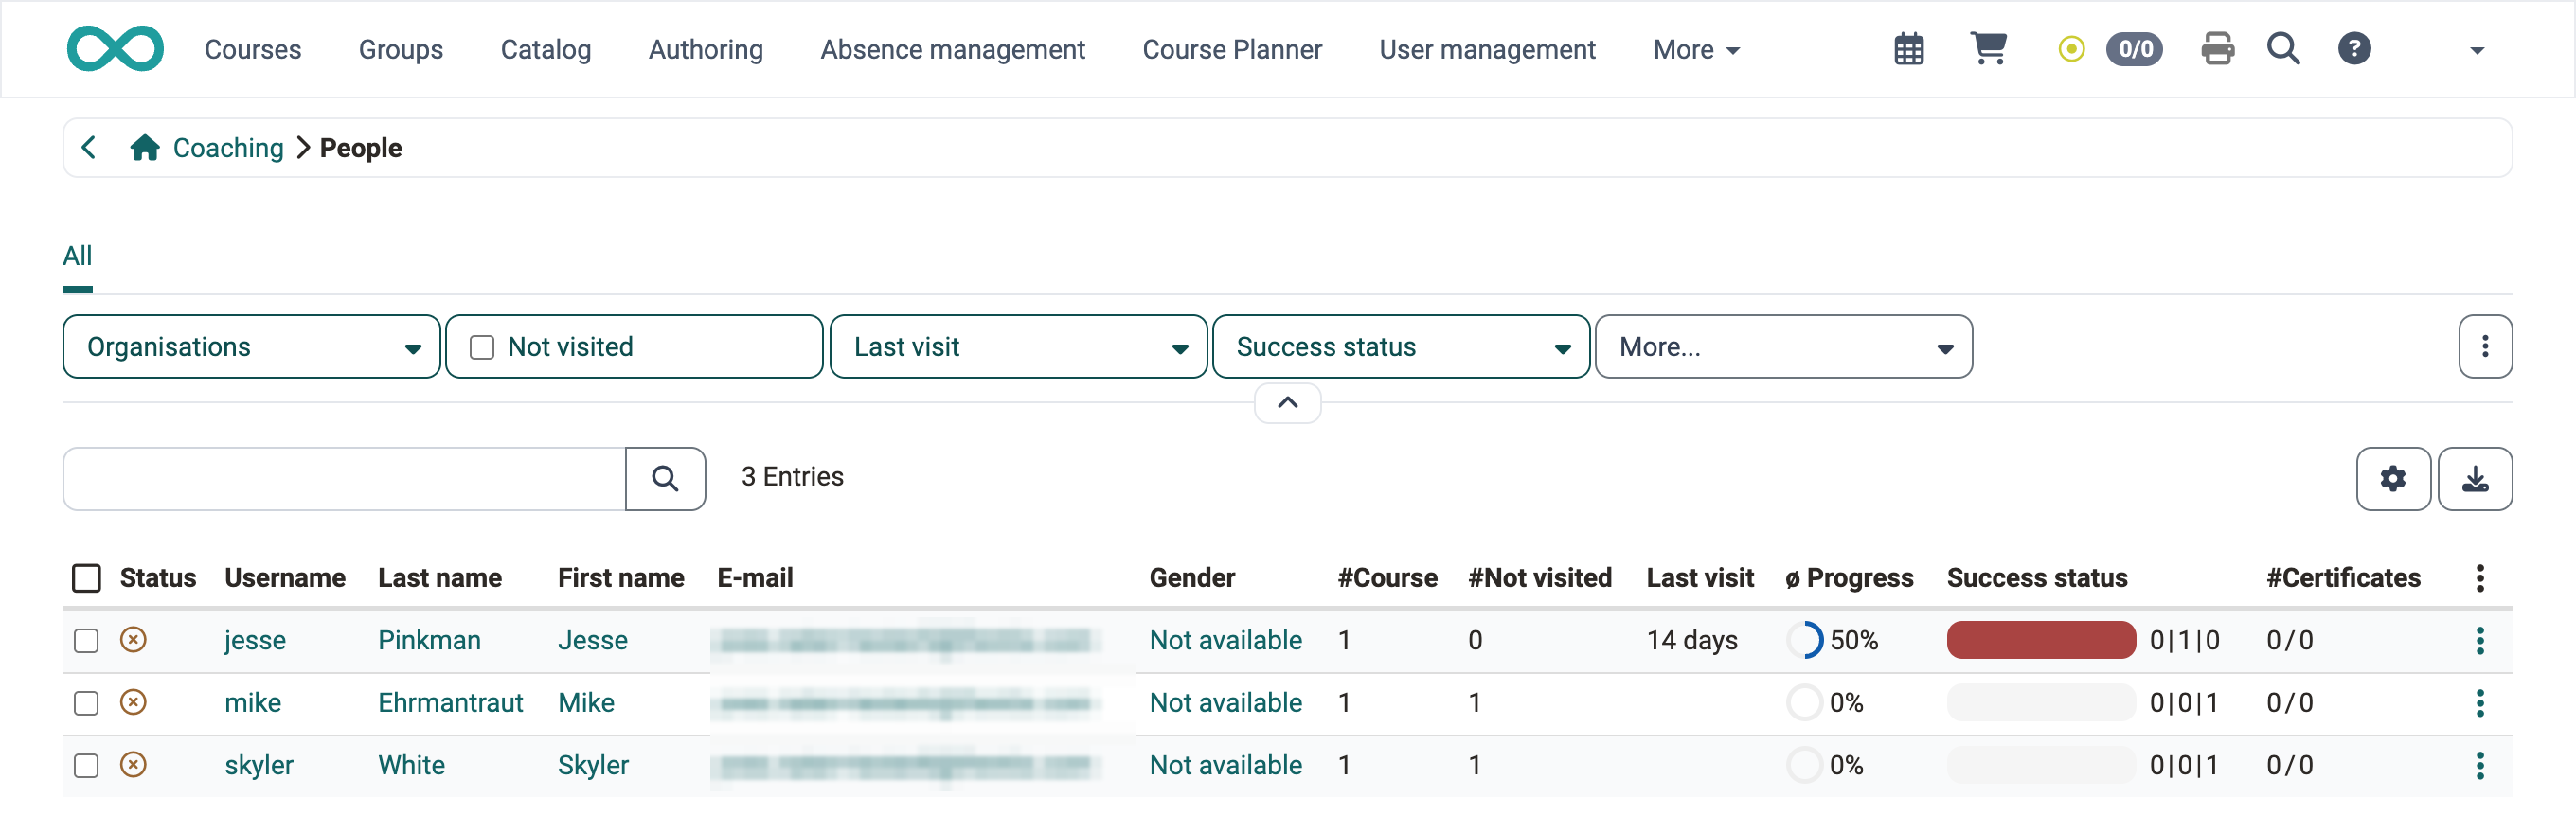The image size is (2576, 833).
Task: Open the calendar icon in header
Action: 1909,49
